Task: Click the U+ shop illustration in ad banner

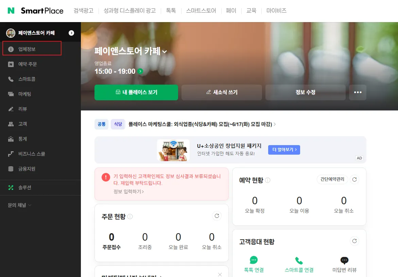Action: [x=173, y=150]
